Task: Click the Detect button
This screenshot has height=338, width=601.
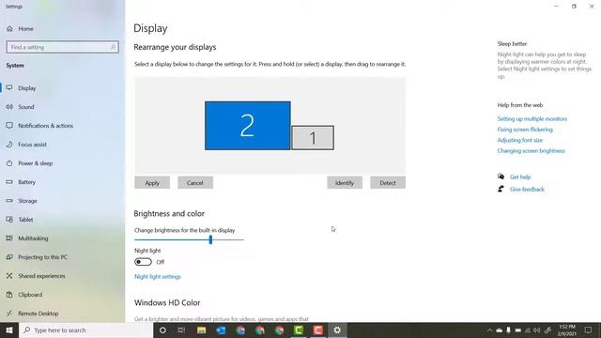Action: (388, 183)
